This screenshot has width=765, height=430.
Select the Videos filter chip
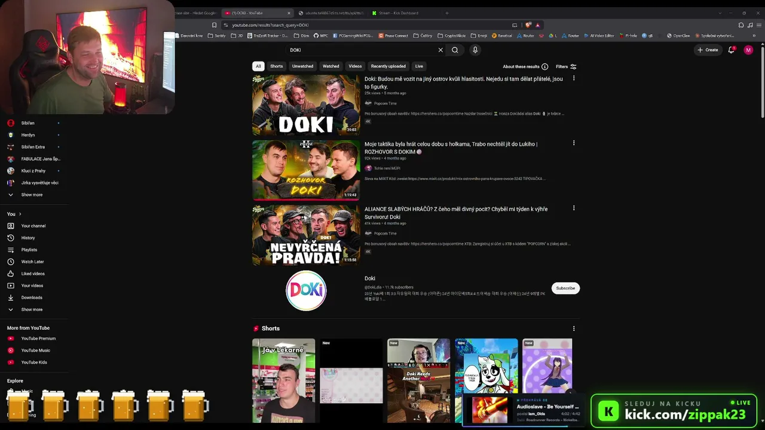coord(356,66)
